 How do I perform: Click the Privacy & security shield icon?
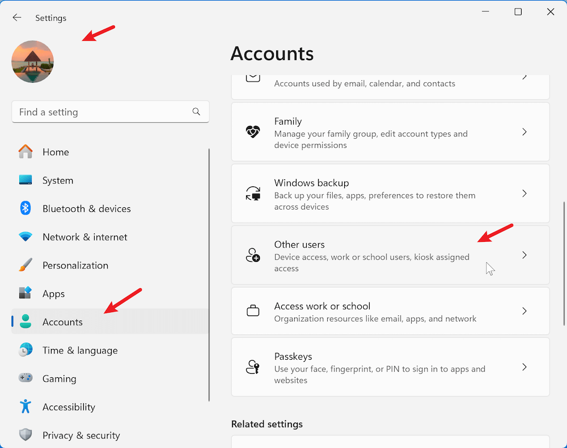pos(26,435)
